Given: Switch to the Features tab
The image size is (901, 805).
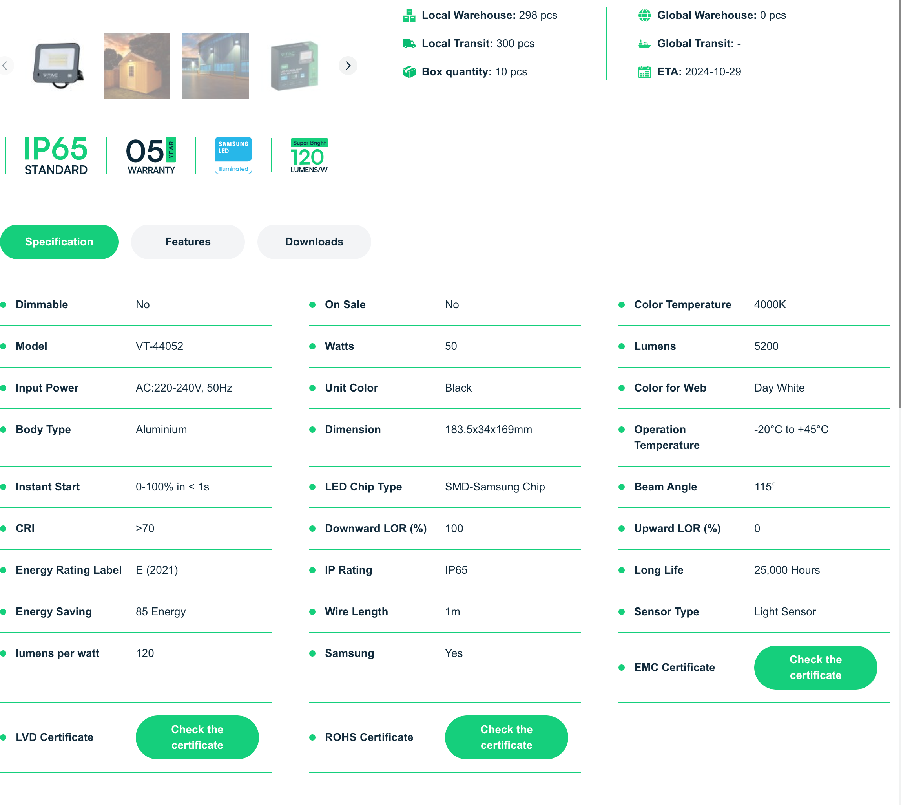Looking at the screenshot, I should click(188, 242).
